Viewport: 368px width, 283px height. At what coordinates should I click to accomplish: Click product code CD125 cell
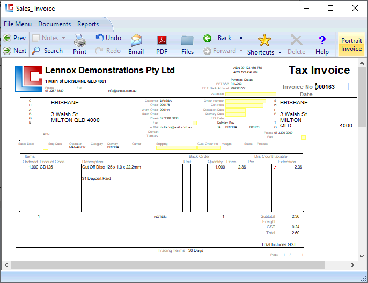[46, 167]
